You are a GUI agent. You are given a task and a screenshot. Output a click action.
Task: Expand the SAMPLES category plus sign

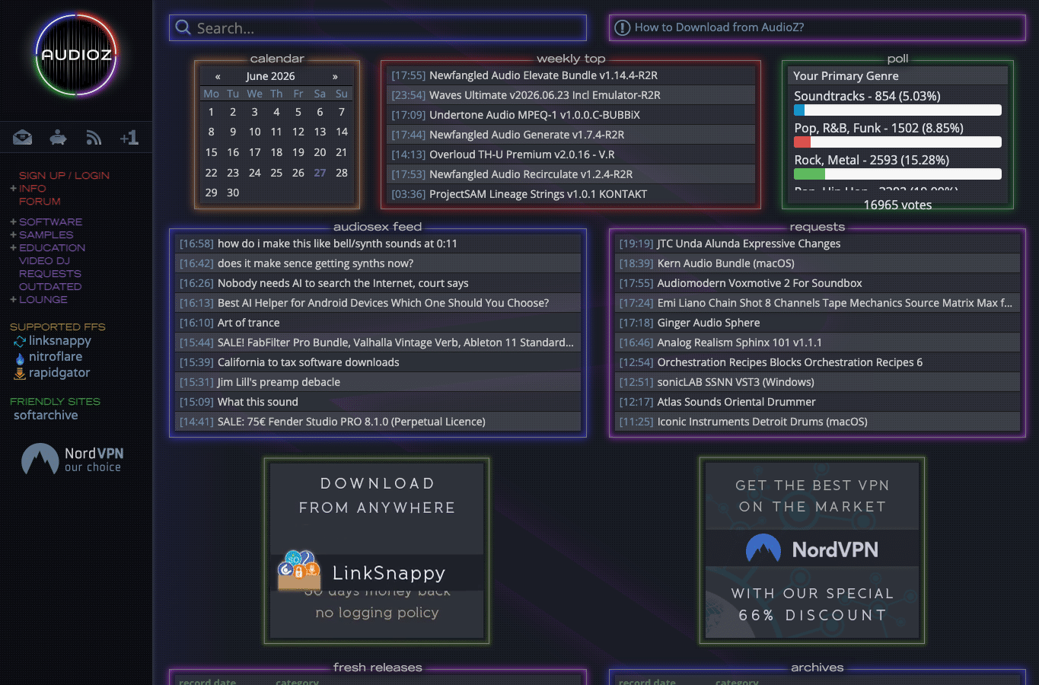[x=13, y=234]
